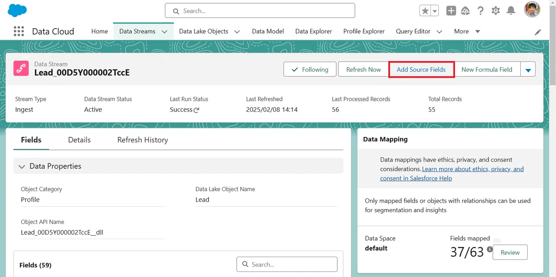The width and height of the screenshot is (556, 277).
Task: Click in the global Search box
Action: 260,11
